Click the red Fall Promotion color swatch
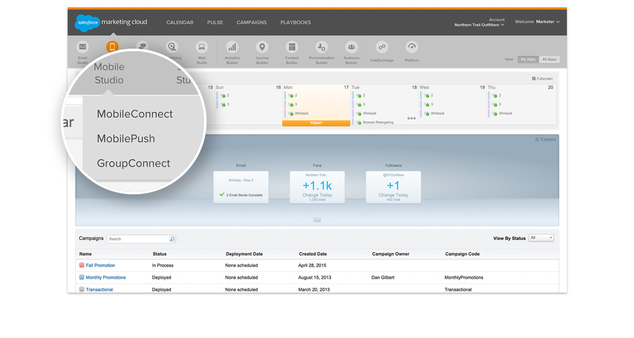This screenshot has height=338, width=634. click(x=82, y=265)
